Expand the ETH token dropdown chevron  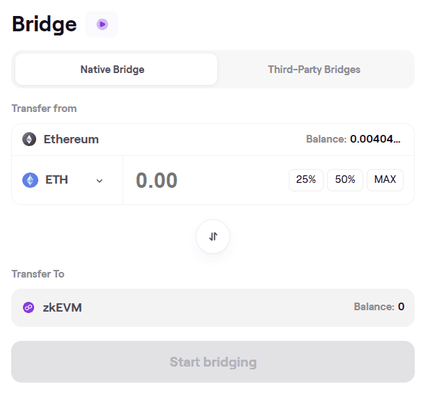coord(100,181)
